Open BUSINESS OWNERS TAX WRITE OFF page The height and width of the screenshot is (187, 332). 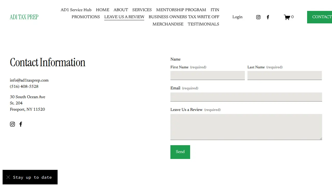tap(184, 17)
